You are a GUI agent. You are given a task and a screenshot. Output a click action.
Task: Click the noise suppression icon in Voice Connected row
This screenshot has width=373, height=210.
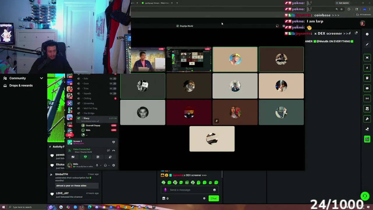click(108, 150)
